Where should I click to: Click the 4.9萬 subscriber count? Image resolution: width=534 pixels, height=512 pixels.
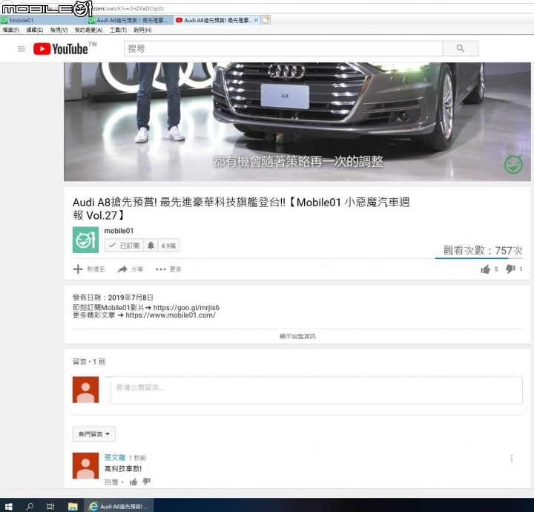(168, 246)
